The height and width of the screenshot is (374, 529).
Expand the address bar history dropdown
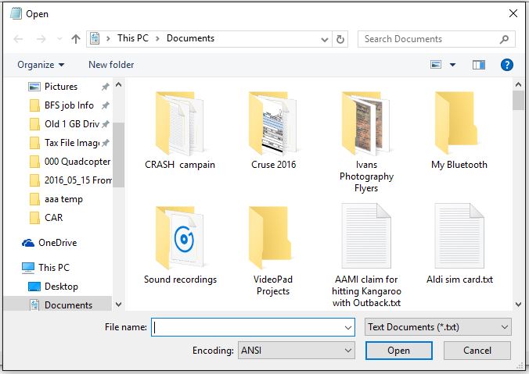click(x=325, y=38)
